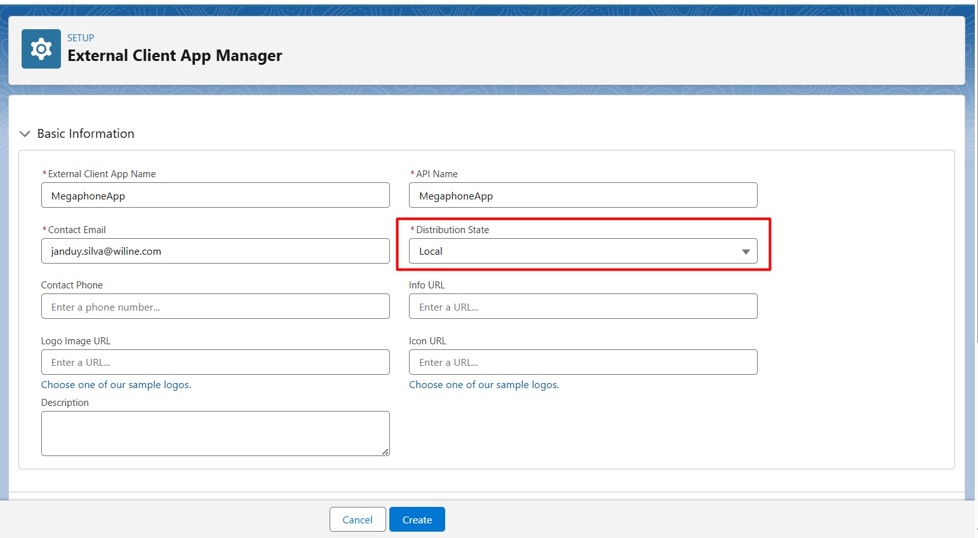Click the Distribution State dropdown arrow
Screen dimensions: 978x538
tap(745, 252)
